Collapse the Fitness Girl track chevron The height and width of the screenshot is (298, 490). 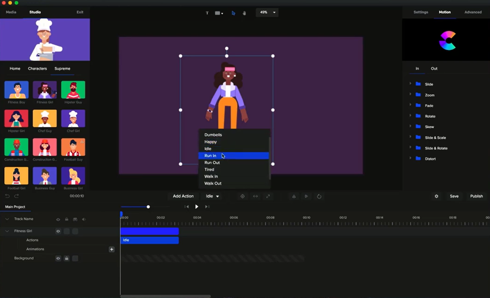tap(7, 231)
